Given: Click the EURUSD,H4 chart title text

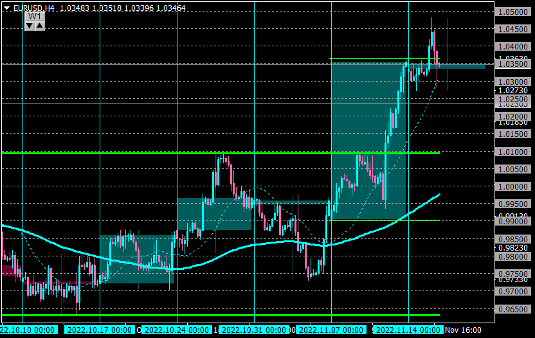Looking at the screenshot, I should click(x=34, y=8).
